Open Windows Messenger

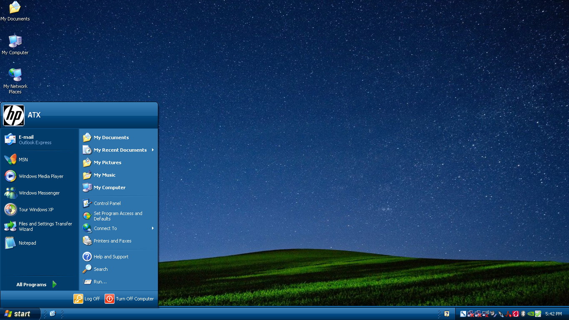click(39, 193)
